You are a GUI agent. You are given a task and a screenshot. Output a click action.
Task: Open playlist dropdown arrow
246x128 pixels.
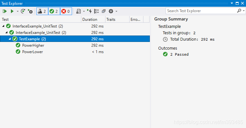click(x=84, y=11)
